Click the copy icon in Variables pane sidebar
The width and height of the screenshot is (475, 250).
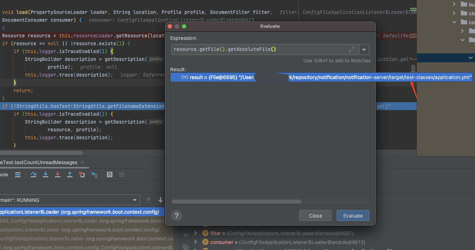(x=185, y=247)
